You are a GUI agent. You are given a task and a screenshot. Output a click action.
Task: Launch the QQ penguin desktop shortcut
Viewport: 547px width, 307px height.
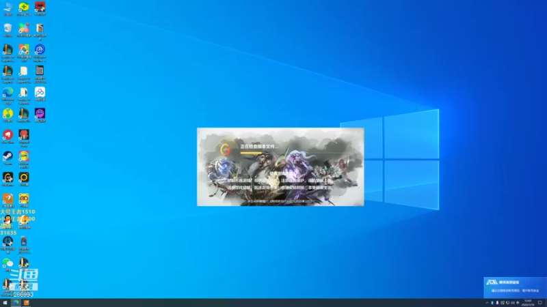[x=8, y=220]
